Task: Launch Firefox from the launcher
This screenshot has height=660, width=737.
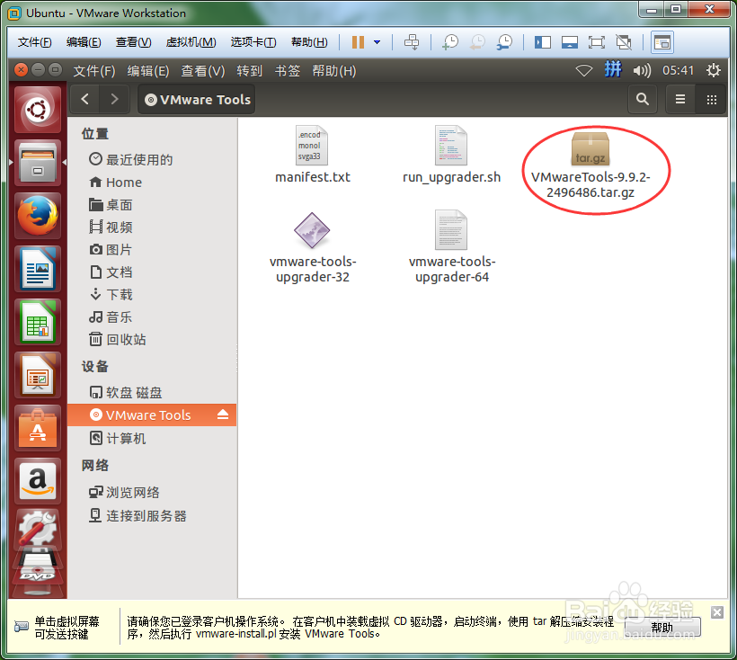Action: click(38, 216)
